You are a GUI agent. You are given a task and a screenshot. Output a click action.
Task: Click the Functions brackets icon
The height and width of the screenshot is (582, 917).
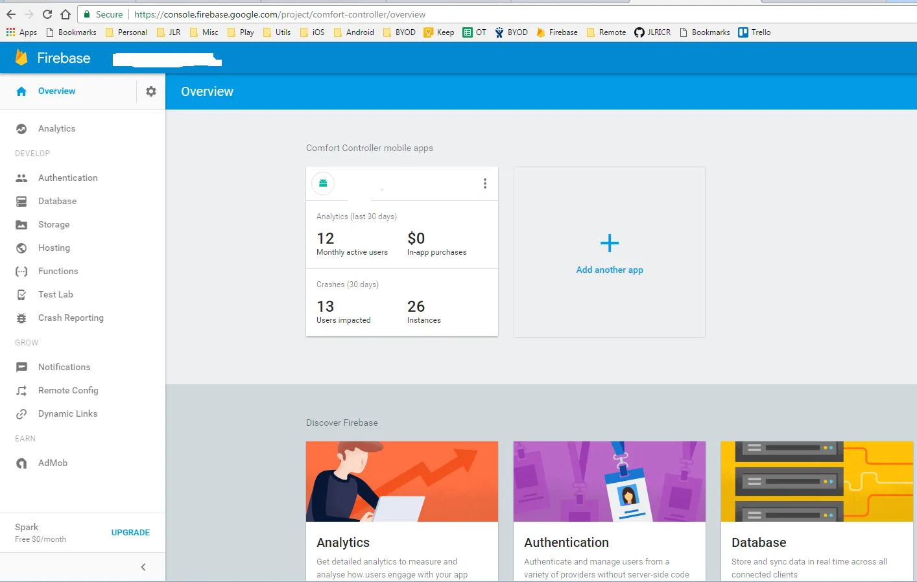click(x=21, y=272)
